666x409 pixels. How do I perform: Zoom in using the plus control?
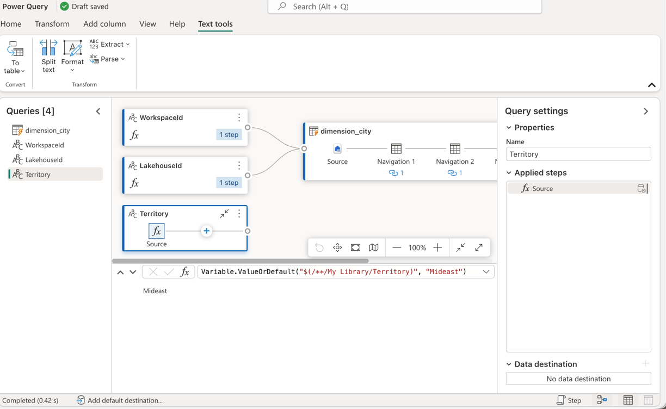(x=437, y=247)
